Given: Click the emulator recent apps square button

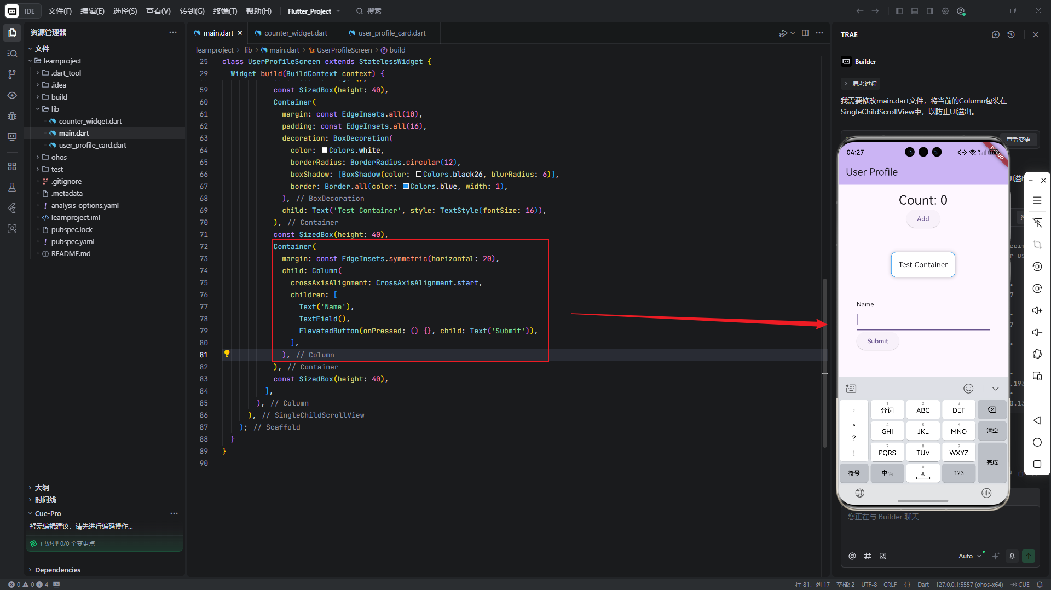Looking at the screenshot, I should click(1037, 464).
